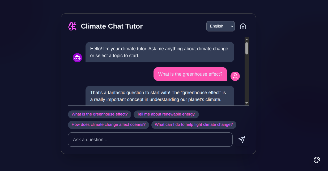The image size is (328, 171).
Task: Click the send paper-plane icon
Action: 242,139
